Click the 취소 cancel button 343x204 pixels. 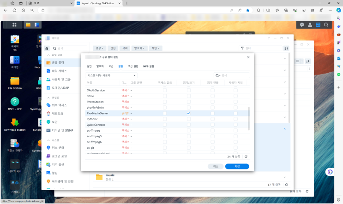(x=216, y=167)
